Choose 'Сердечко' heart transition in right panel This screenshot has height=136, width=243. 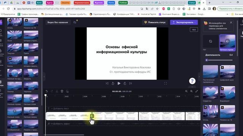210,93
